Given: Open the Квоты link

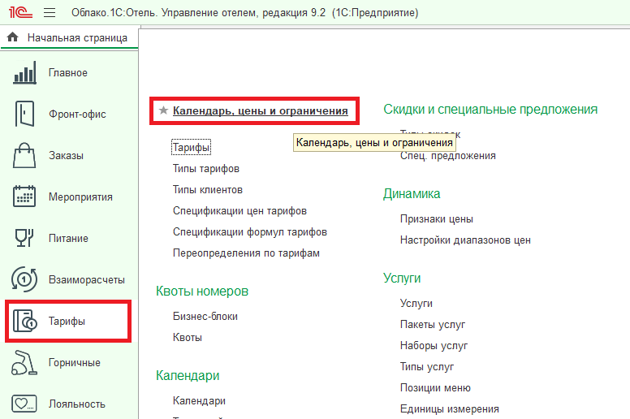Looking at the screenshot, I should [188, 338].
